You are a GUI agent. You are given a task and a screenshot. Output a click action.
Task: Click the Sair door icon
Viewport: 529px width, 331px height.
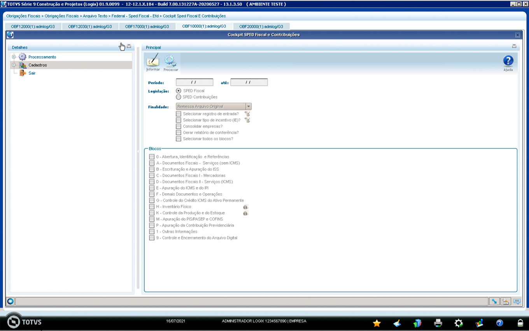coord(23,73)
